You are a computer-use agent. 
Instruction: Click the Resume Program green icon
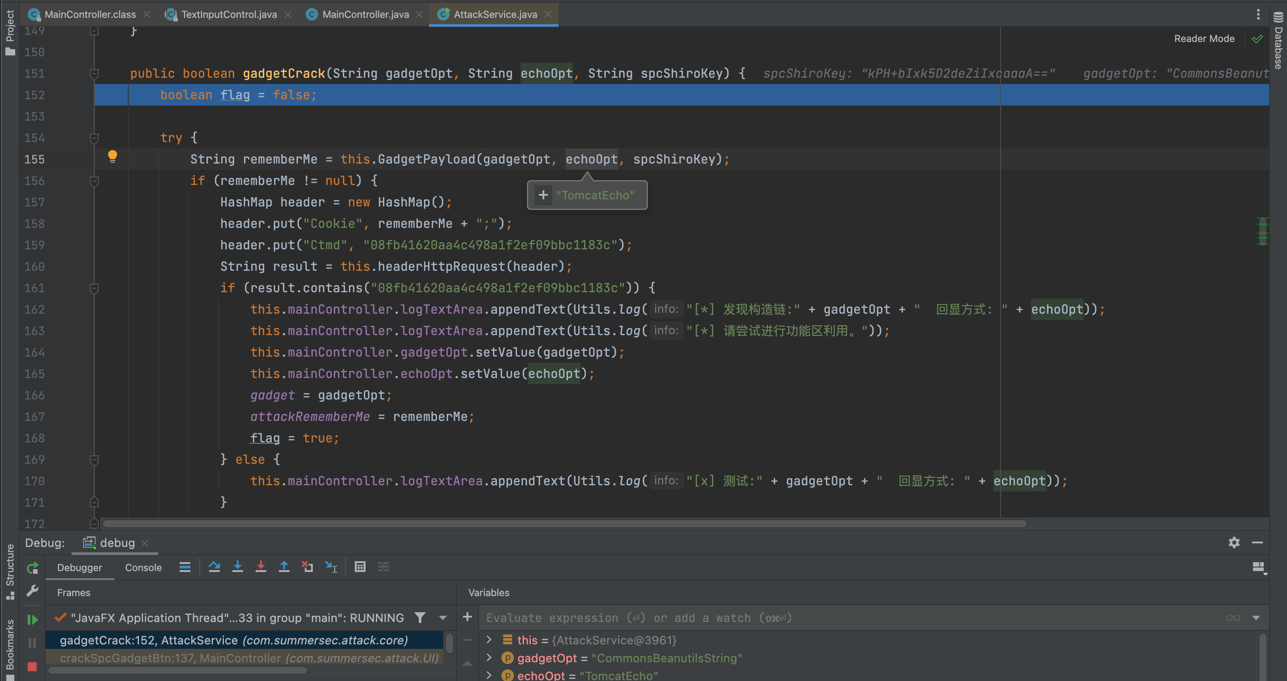(x=33, y=619)
